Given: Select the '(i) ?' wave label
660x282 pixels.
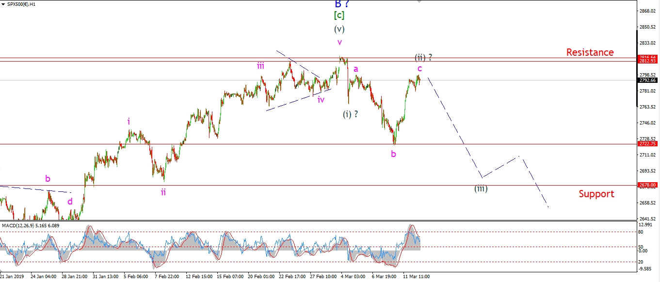Looking at the screenshot, I should point(351,114).
